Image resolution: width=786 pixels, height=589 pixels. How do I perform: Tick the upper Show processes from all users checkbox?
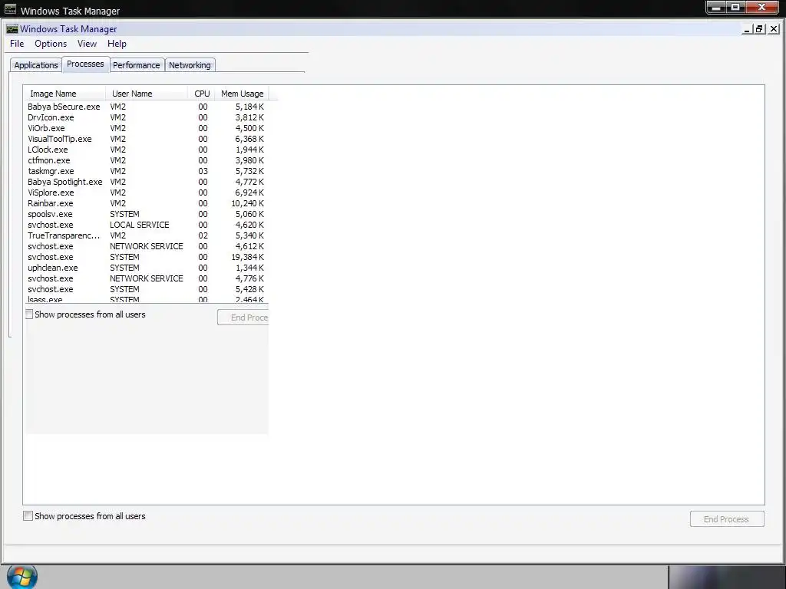coord(29,314)
